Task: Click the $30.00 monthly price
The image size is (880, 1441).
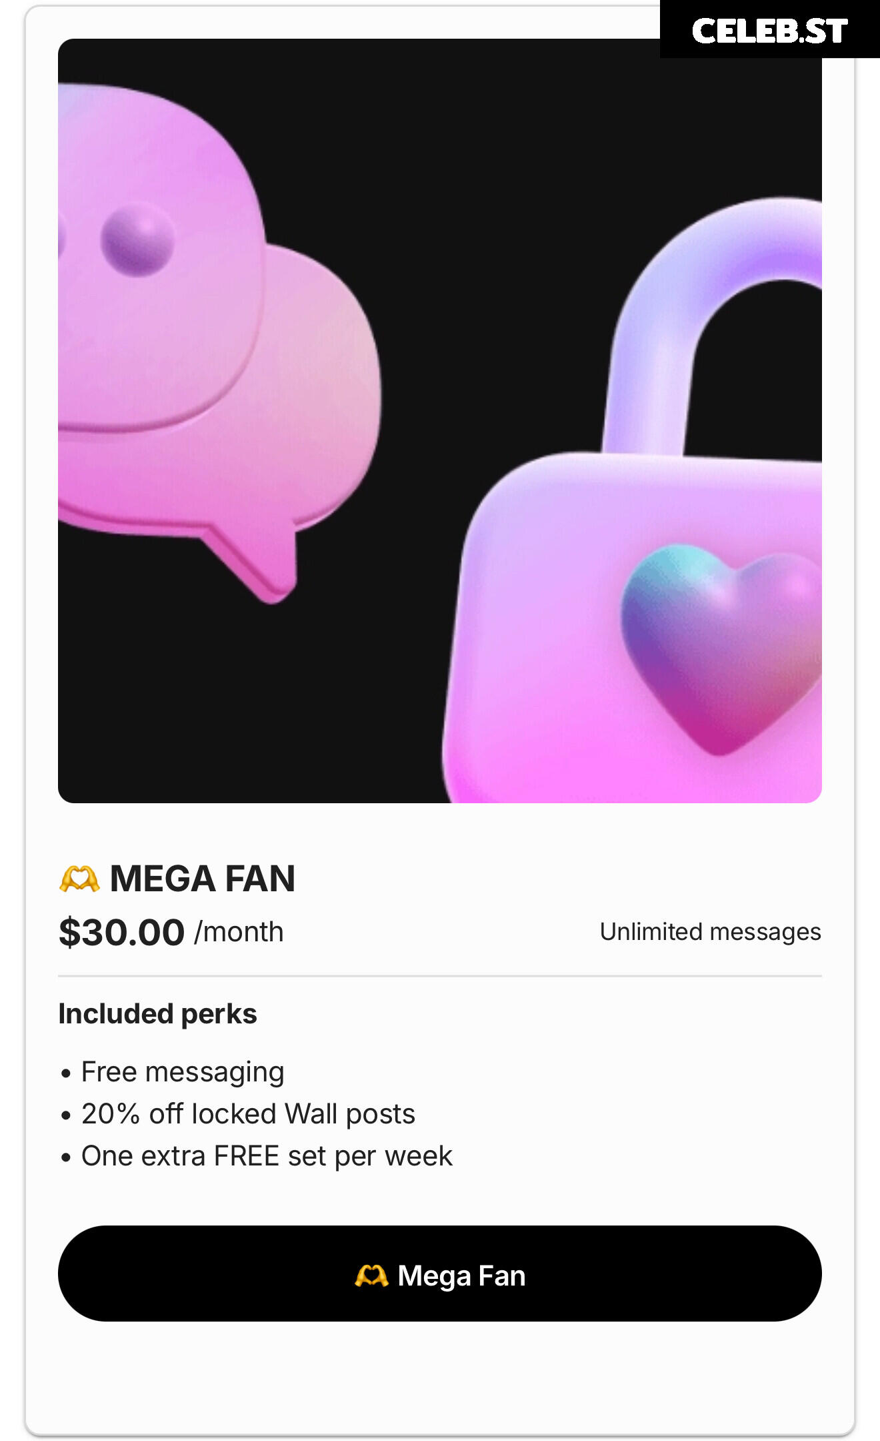Action: click(121, 932)
